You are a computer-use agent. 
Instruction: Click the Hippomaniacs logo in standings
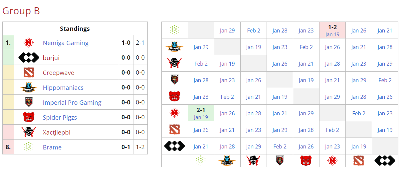[x=29, y=87]
